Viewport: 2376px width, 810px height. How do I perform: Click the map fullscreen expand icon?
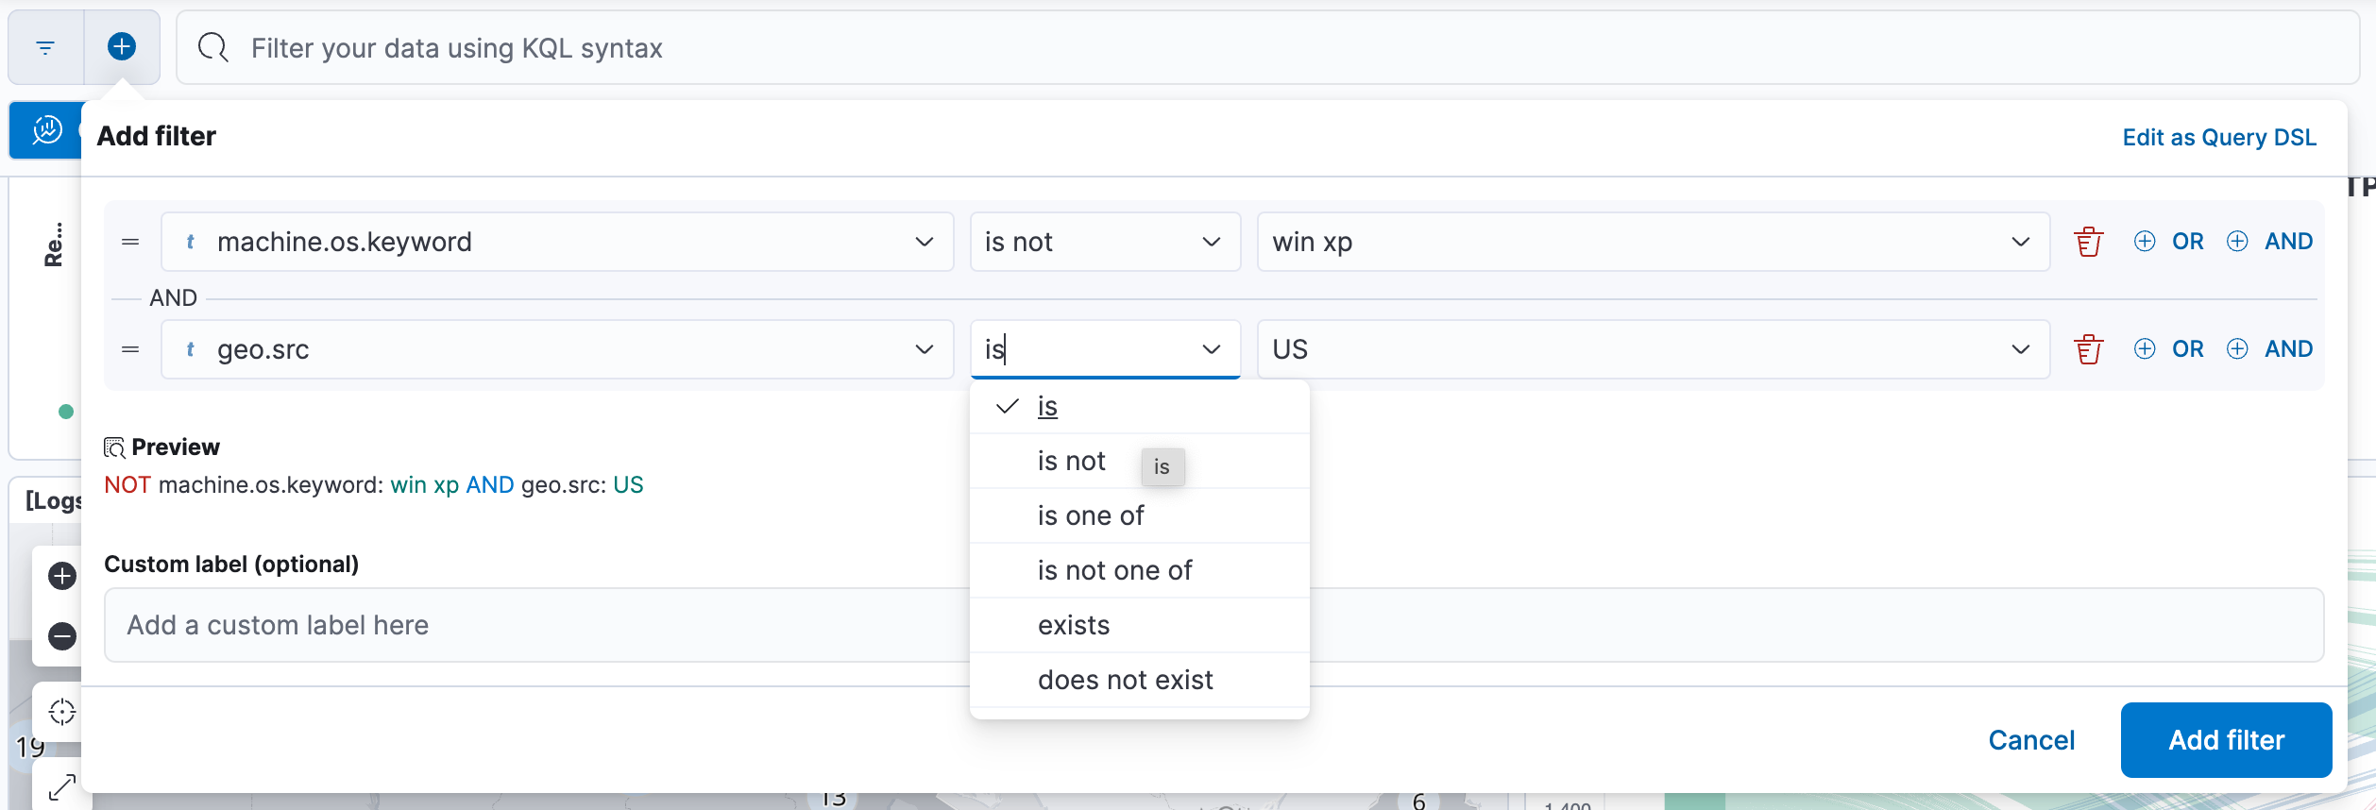click(x=62, y=786)
